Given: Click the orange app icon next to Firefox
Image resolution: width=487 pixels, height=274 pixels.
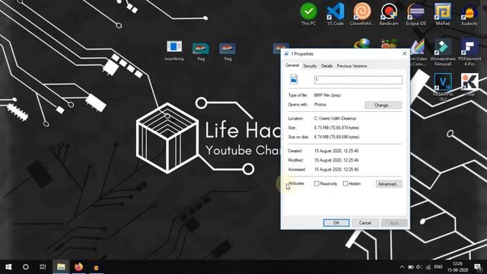Looking at the screenshot, I should [x=96, y=267].
